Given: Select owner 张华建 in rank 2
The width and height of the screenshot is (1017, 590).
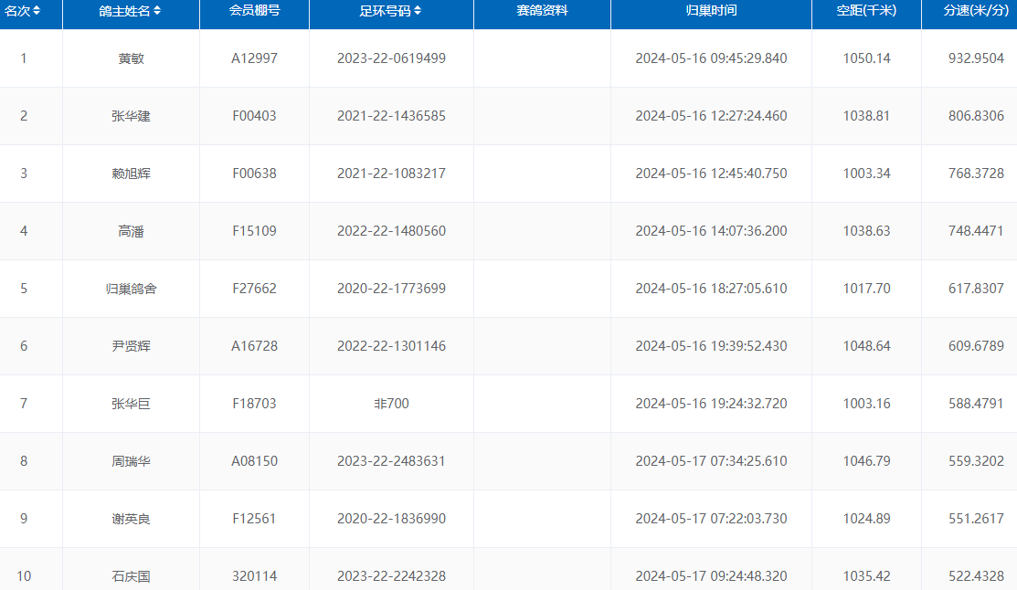Looking at the screenshot, I should [x=131, y=116].
